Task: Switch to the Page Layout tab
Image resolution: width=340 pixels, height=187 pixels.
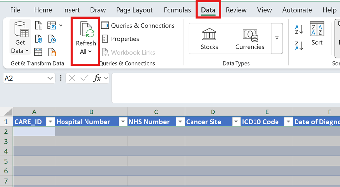Action: coord(134,10)
